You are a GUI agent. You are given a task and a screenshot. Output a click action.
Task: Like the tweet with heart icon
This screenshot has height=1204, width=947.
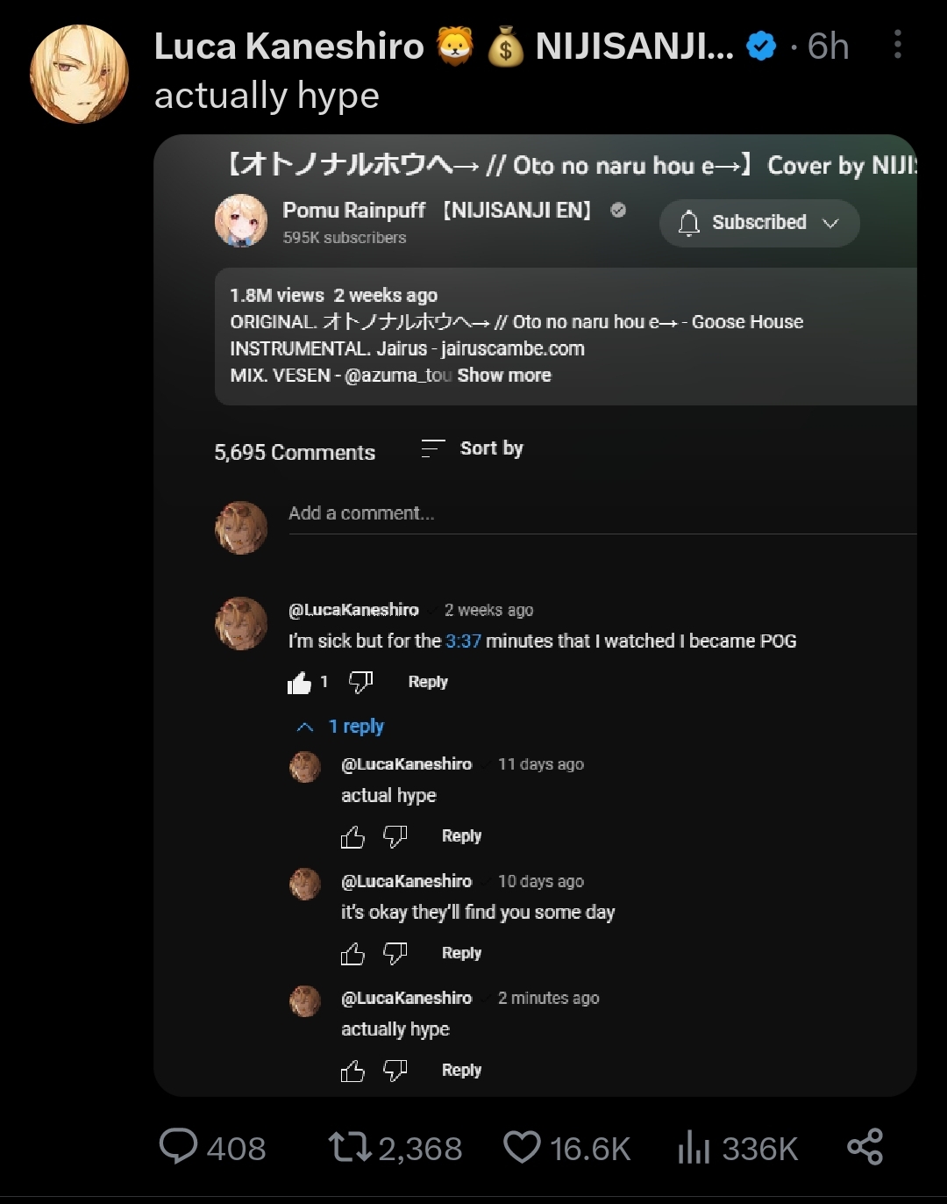(522, 1147)
